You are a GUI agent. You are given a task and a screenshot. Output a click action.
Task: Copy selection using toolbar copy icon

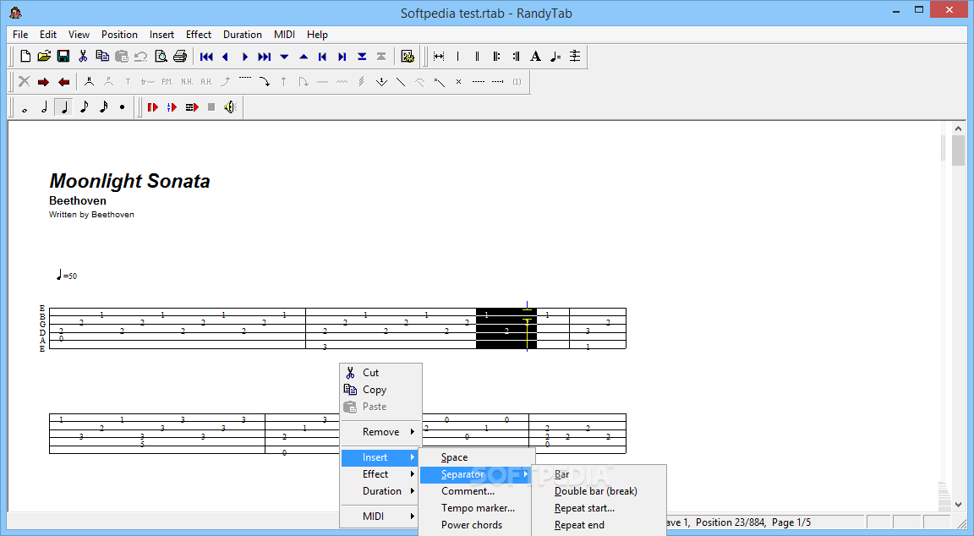pyautogui.click(x=102, y=57)
